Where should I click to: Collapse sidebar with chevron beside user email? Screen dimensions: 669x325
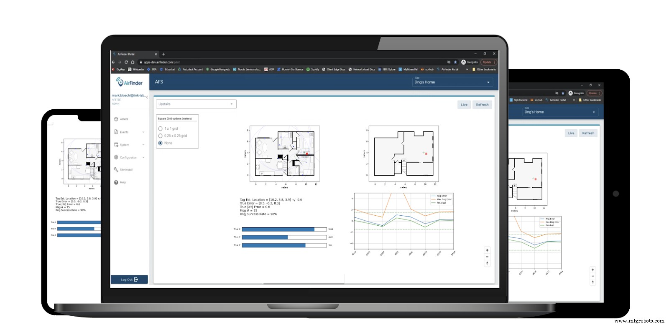pyautogui.click(x=147, y=97)
